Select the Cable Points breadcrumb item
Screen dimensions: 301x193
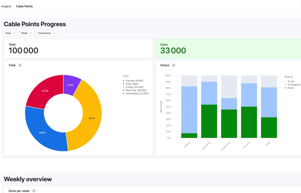[x=25, y=6]
